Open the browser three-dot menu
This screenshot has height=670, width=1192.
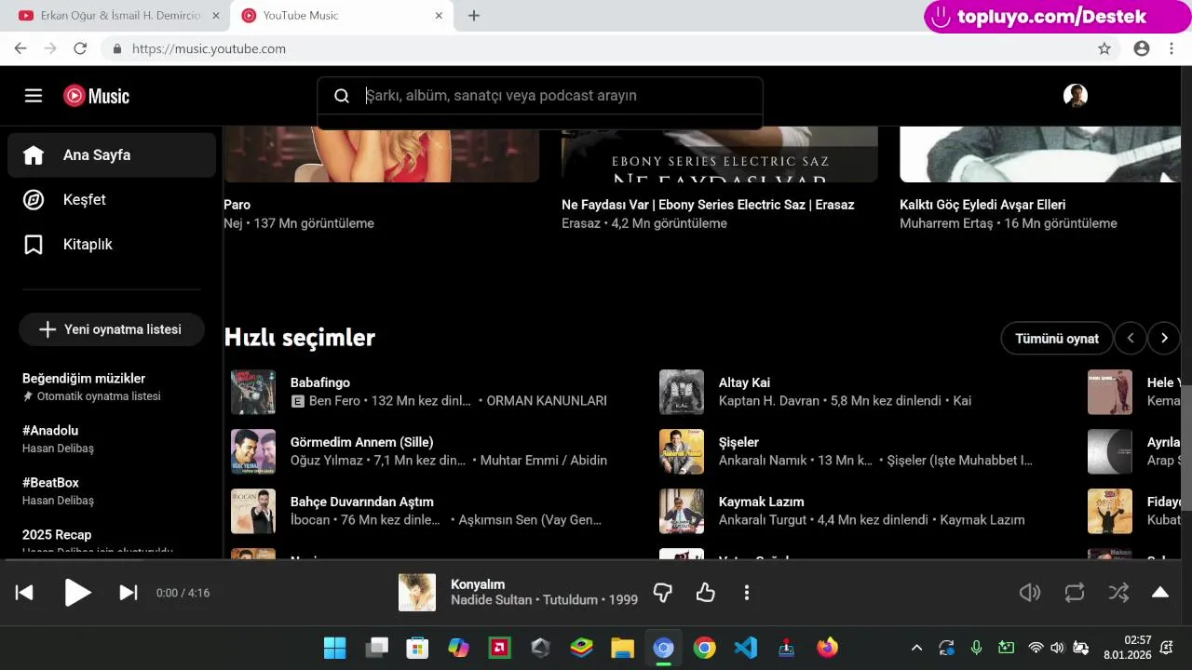(1172, 48)
